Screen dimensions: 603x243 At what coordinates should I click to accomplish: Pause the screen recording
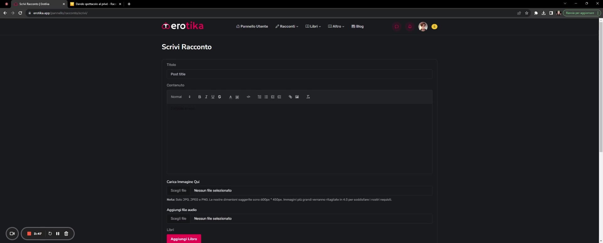58,234
